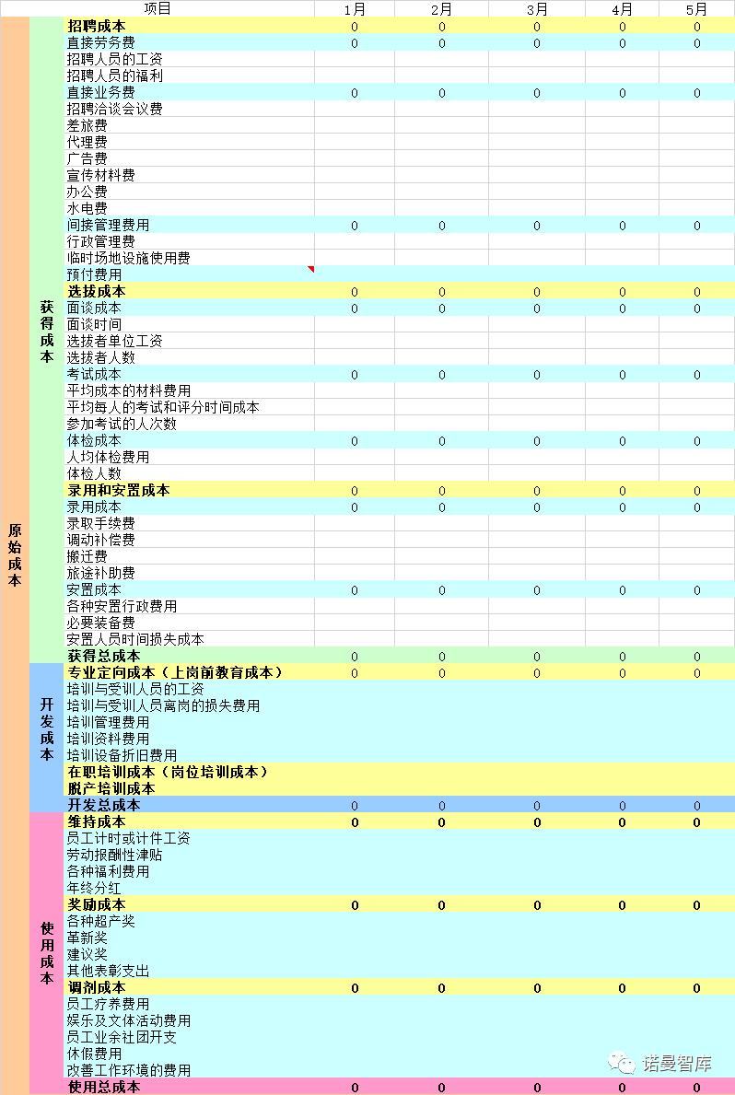The width and height of the screenshot is (735, 1095).
Task: Click the 代理费 cell
Action: click(x=190, y=142)
